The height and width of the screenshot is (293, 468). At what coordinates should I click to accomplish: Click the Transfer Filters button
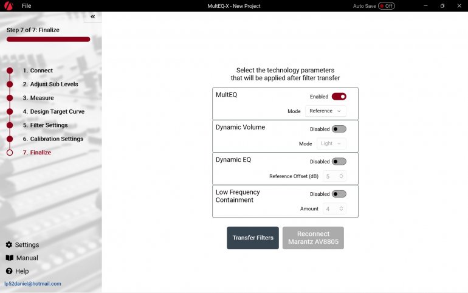(253, 238)
